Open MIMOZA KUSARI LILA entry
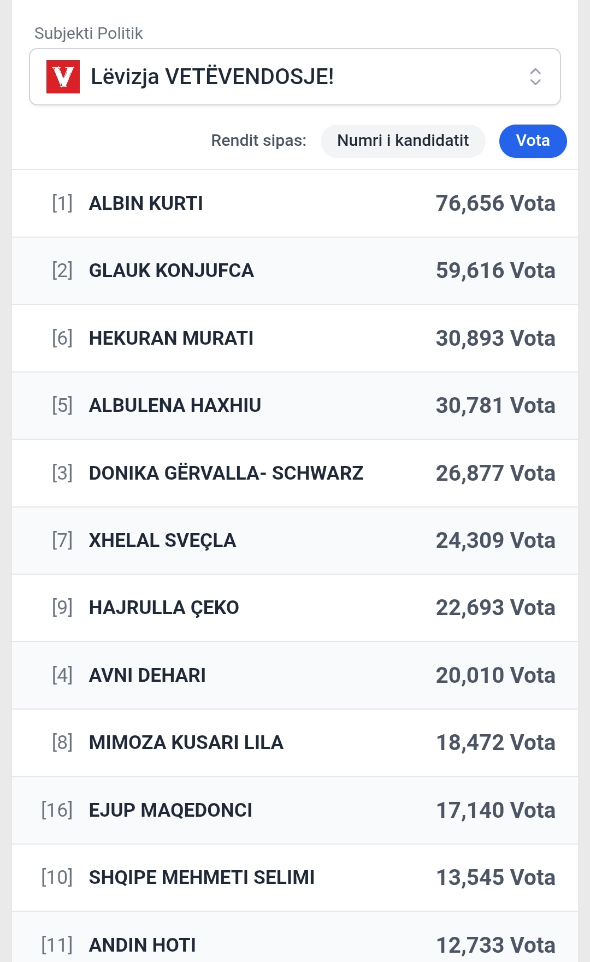This screenshot has width=590, height=962. pos(186,742)
